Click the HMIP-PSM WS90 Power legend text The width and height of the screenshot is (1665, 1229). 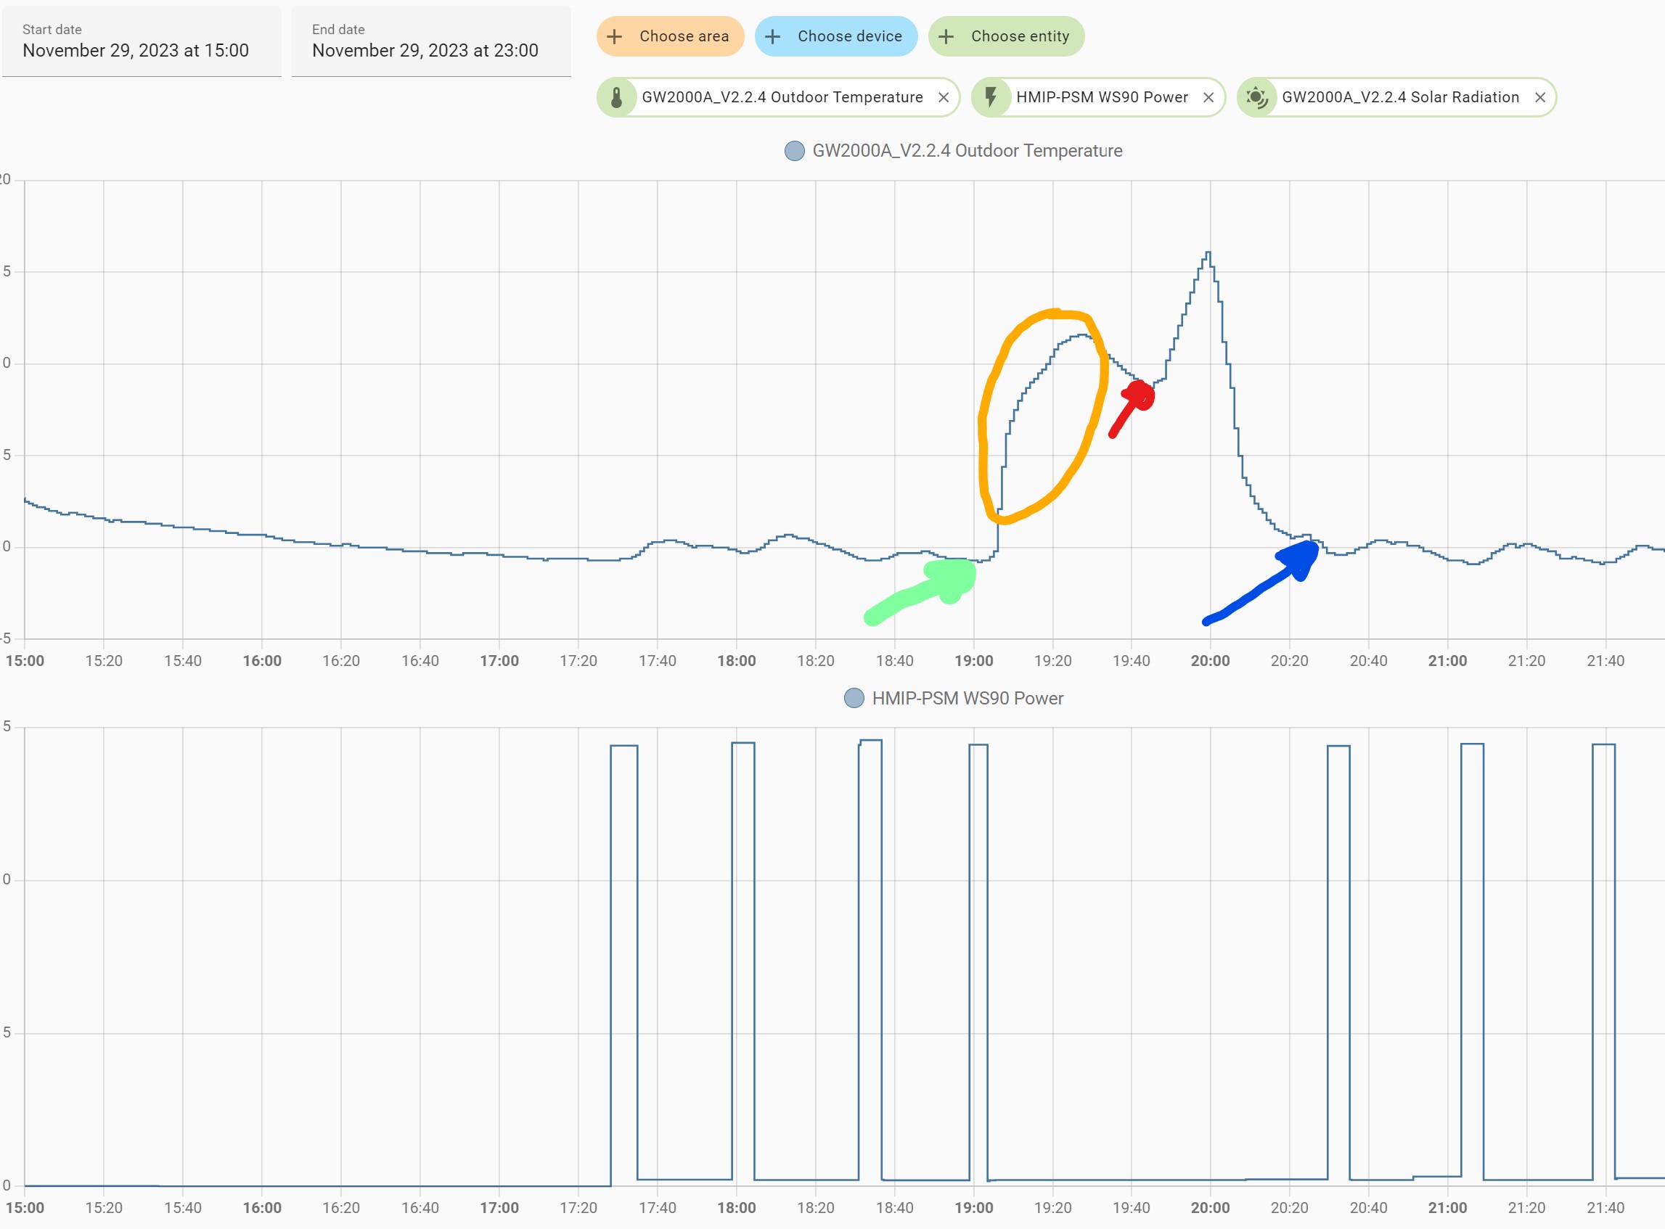pos(967,698)
